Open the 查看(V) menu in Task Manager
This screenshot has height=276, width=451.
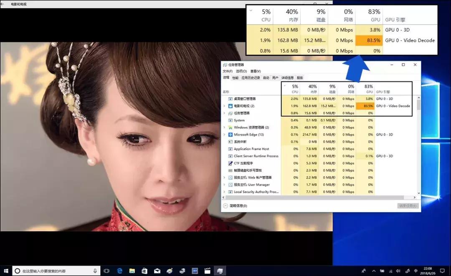point(256,71)
